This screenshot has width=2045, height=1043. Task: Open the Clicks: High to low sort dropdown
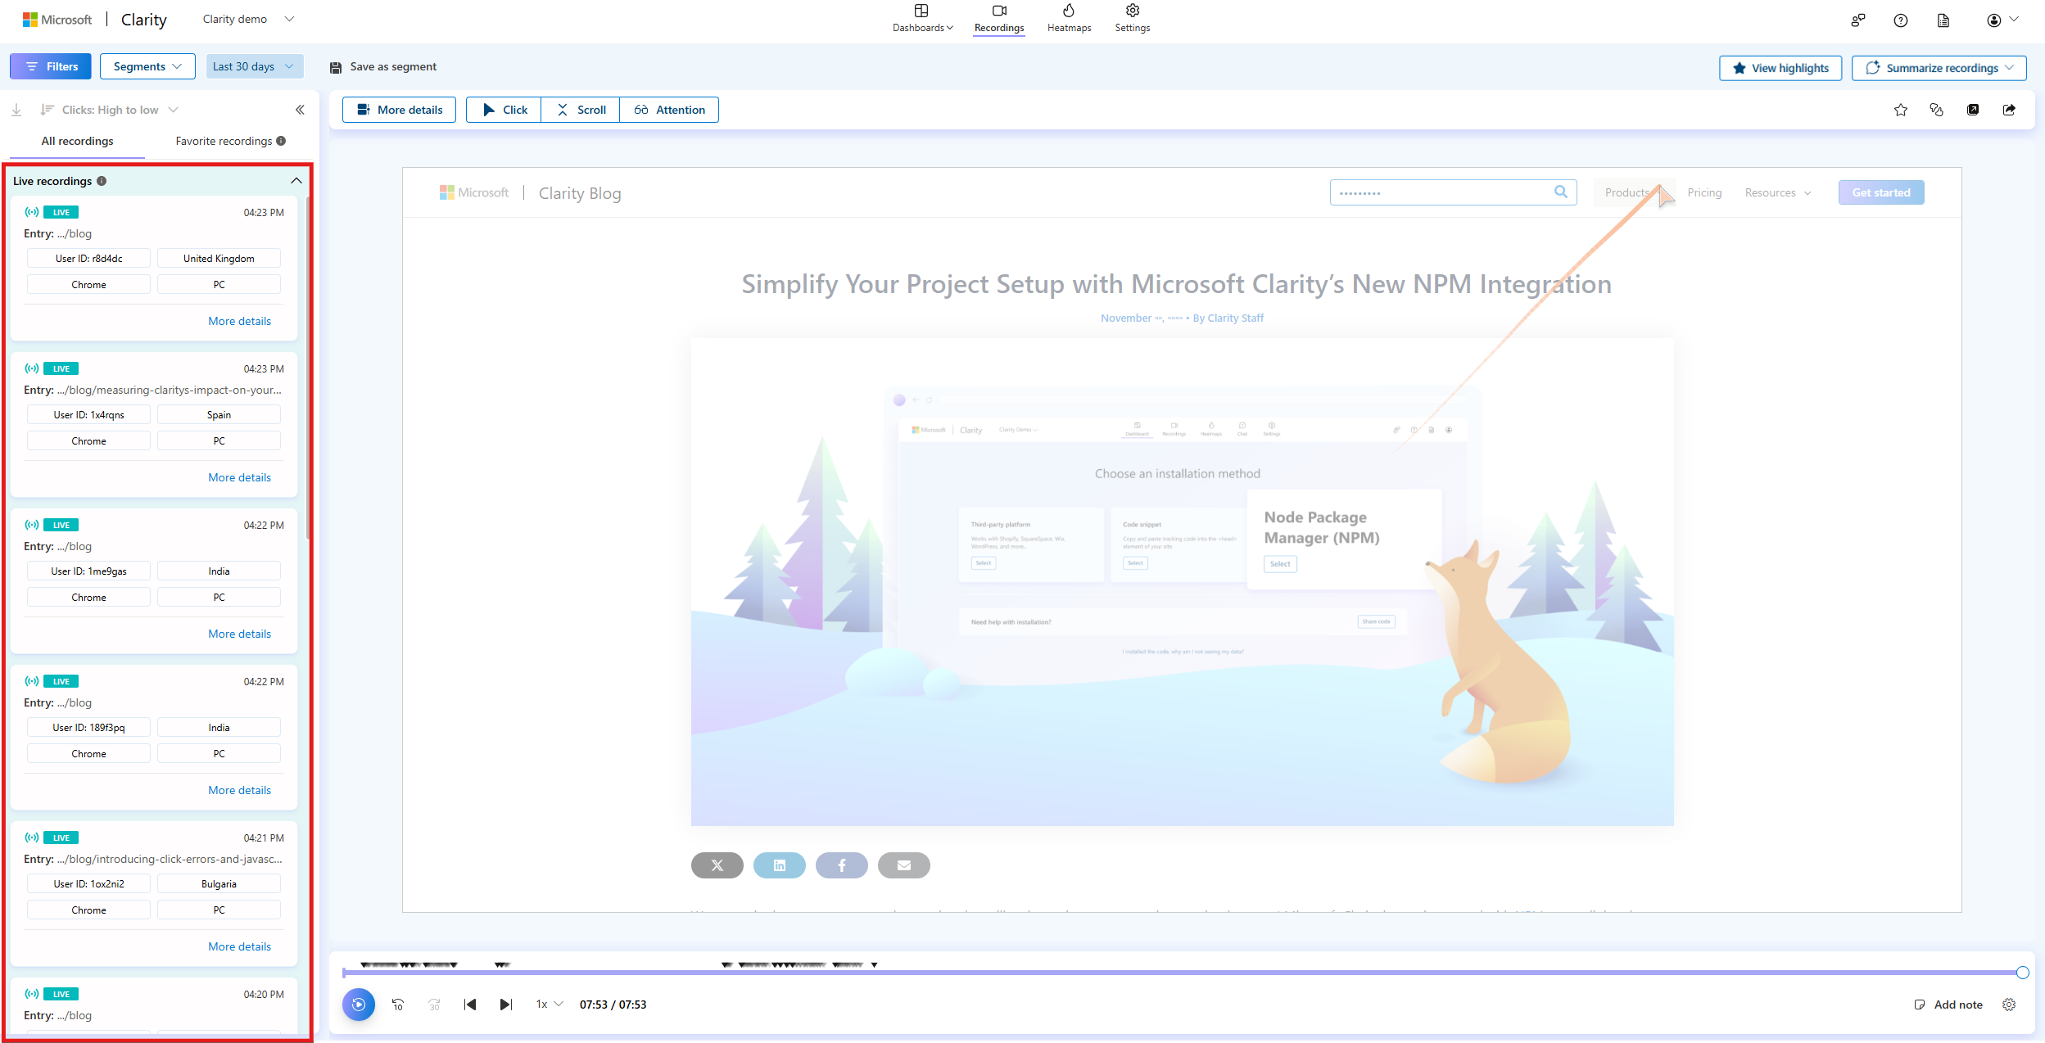click(x=109, y=110)
